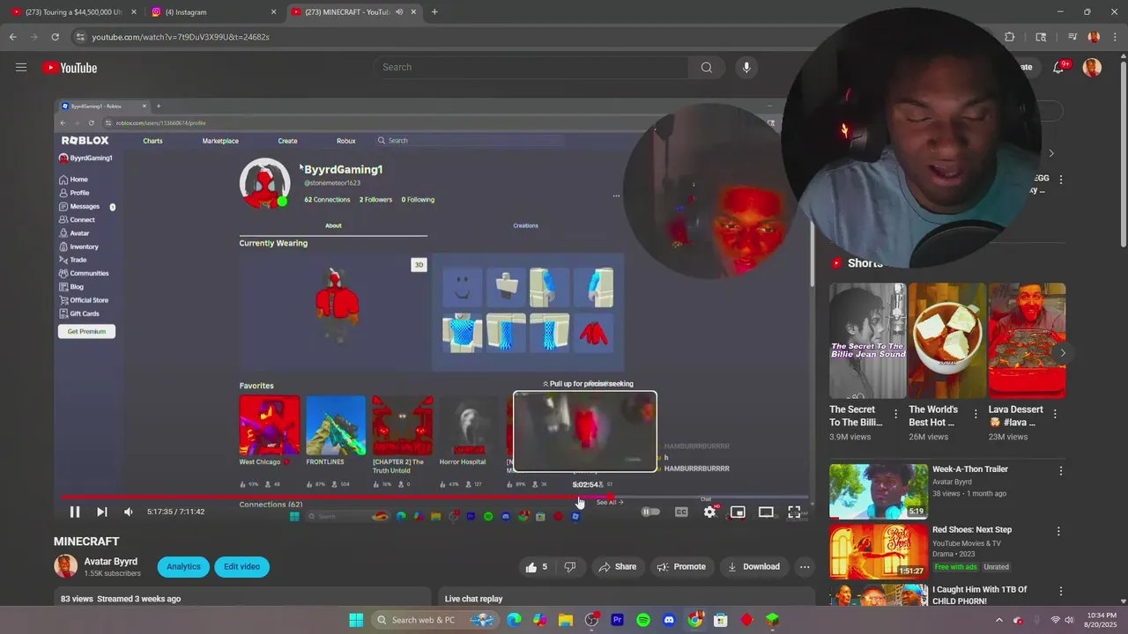This screenshot has width=1128, height=634.
Task: Open the Avatar Byyrd channel avatar
Action: 66,566
